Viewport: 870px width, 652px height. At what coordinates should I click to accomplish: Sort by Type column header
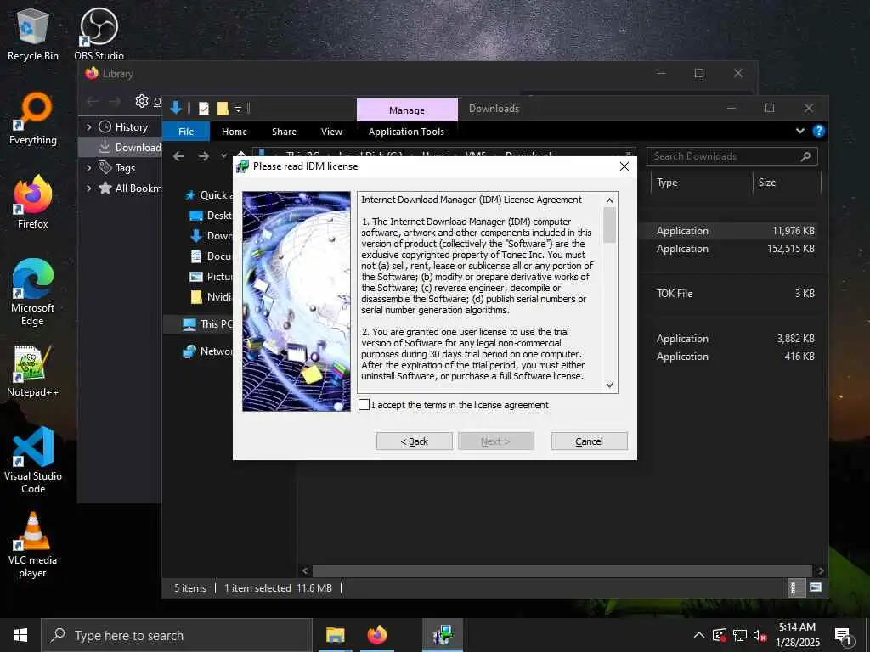[700, 183]
